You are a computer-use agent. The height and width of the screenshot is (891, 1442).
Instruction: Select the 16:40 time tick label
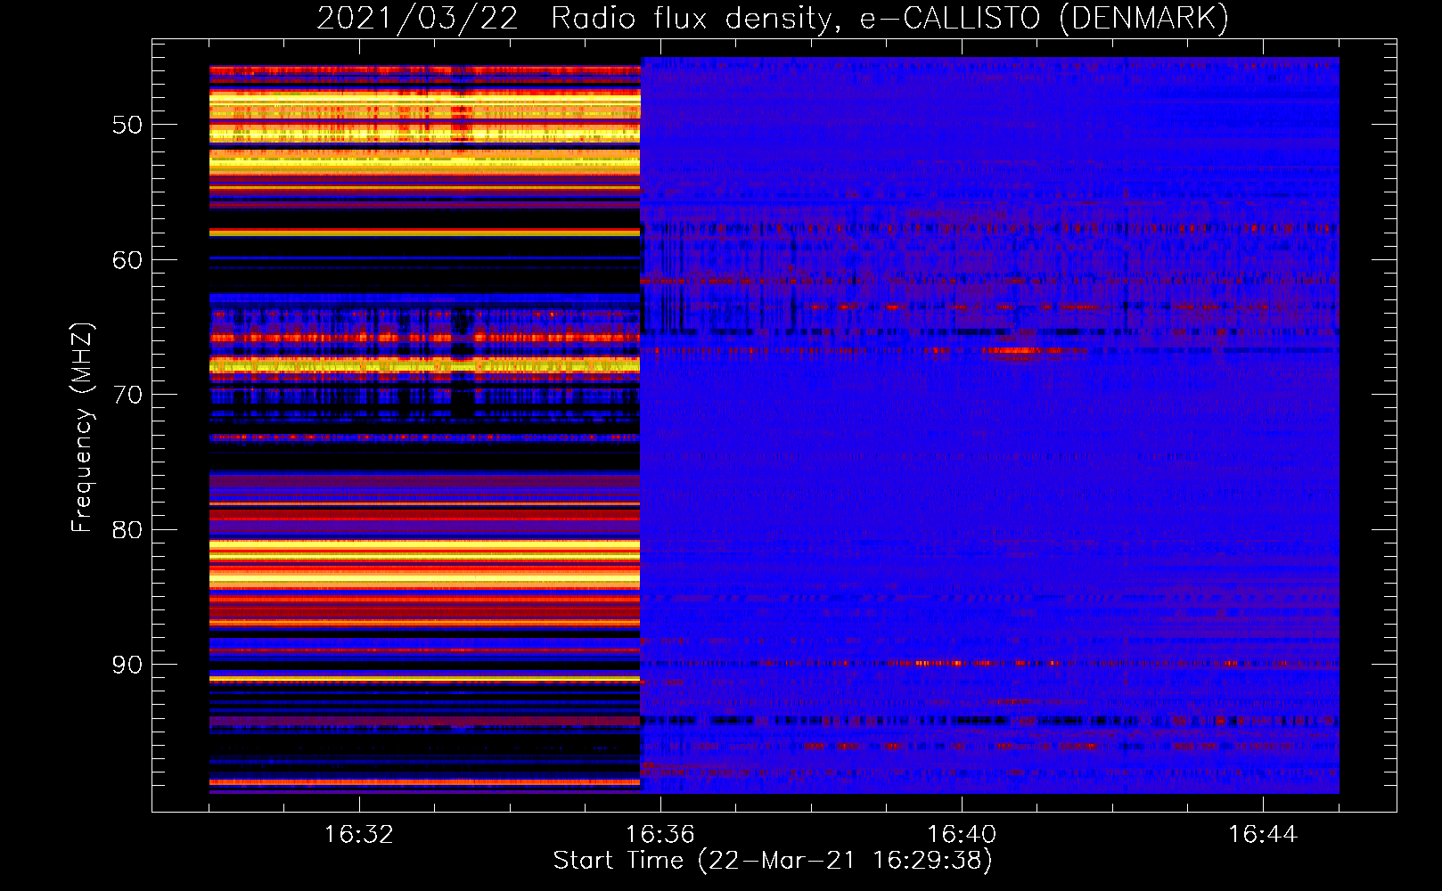click(x=962, y=835)
